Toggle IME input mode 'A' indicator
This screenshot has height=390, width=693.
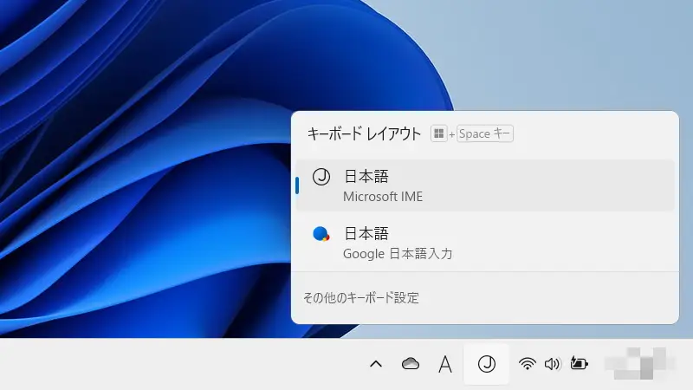pyautogui.click(x=445, y=364)
